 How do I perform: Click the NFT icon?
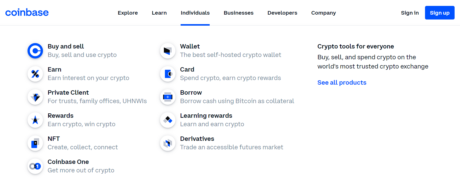[35, 143]
